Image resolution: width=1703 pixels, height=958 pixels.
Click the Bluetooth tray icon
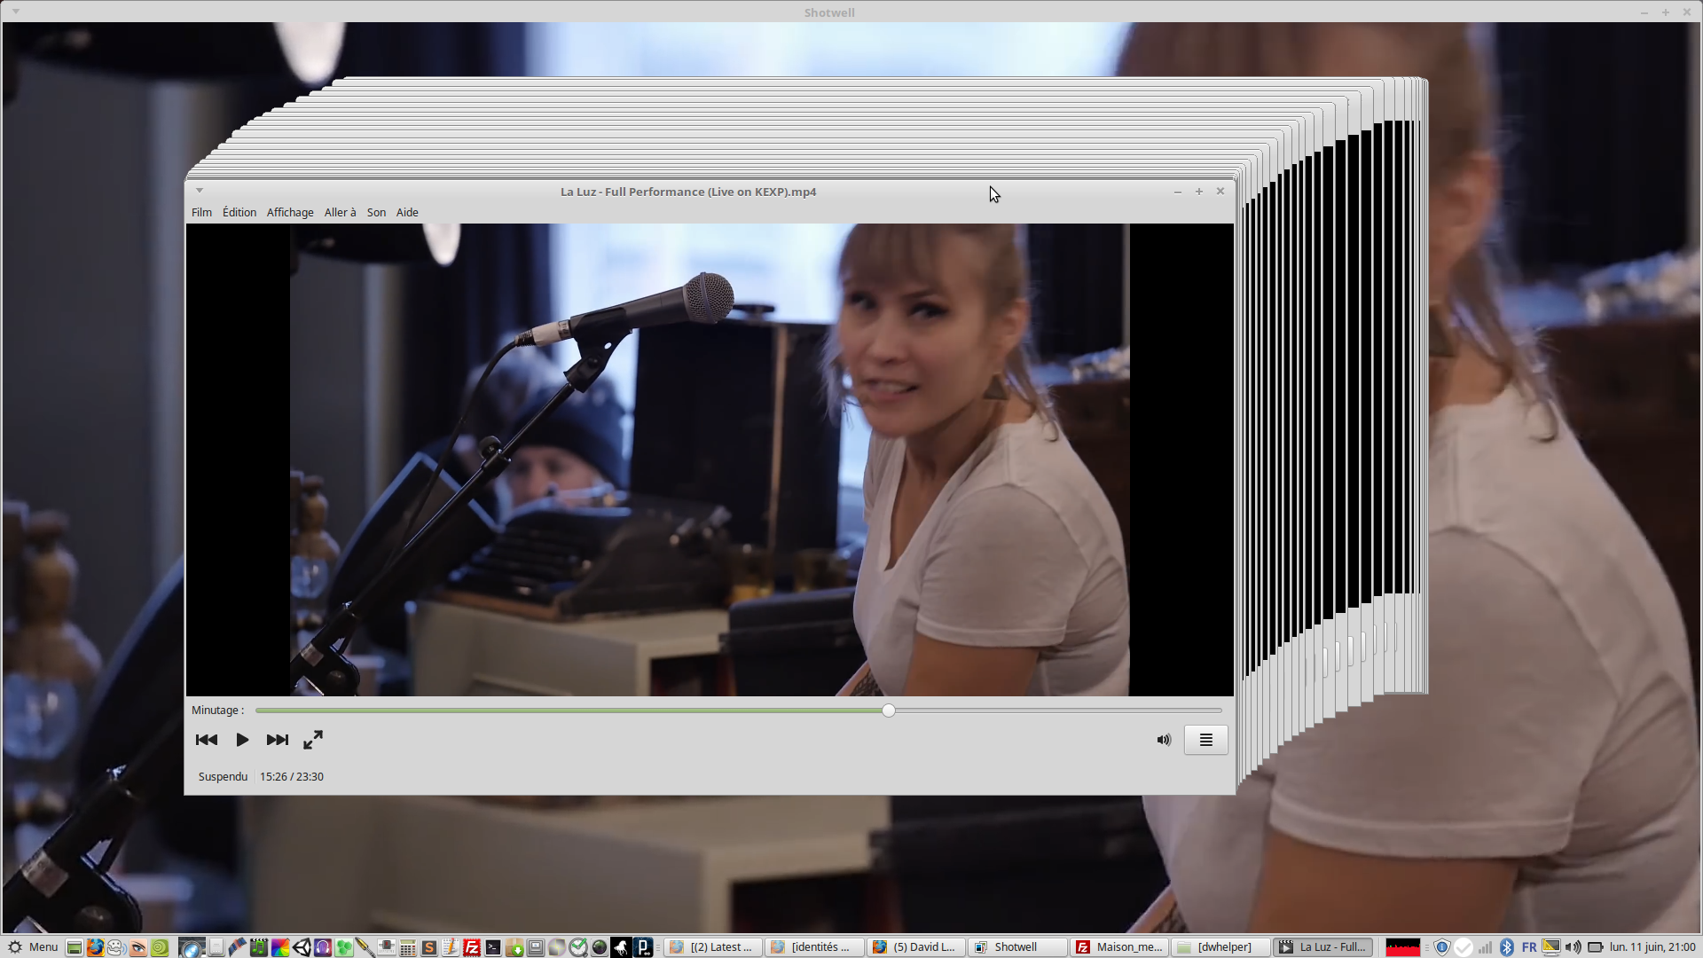1506,947
